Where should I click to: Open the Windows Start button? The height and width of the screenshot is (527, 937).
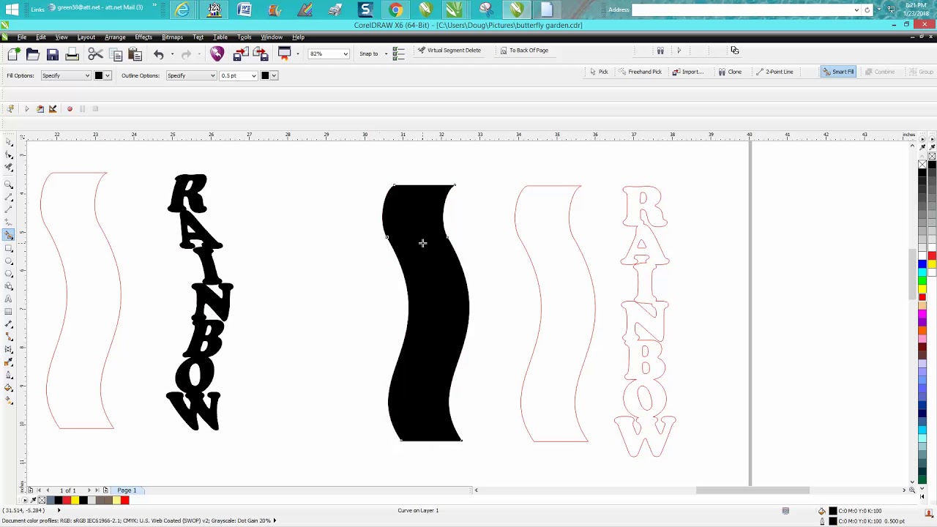(x=12, y=10)
